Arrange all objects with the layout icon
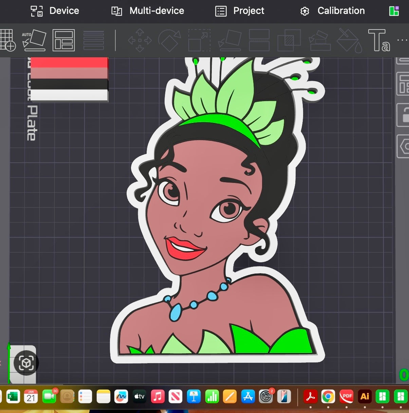 point(63,40)
